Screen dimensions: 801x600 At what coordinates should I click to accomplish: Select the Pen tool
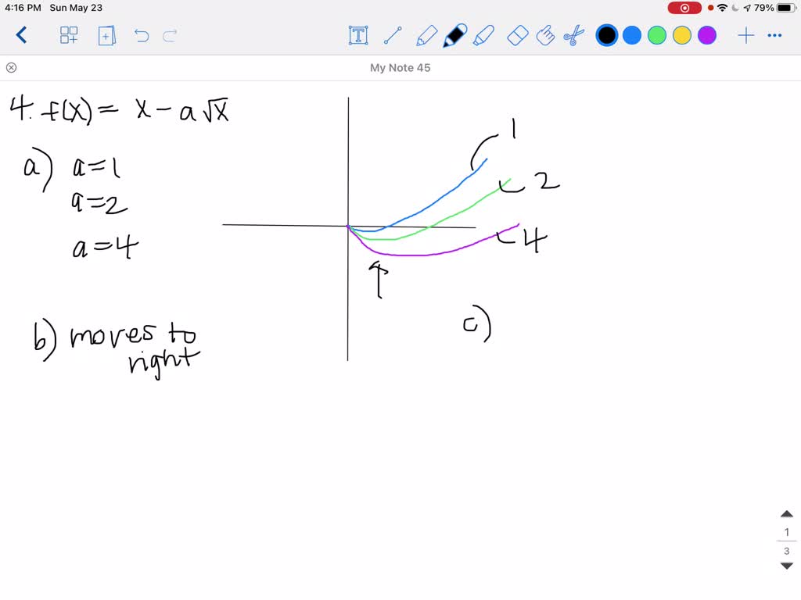454,35
